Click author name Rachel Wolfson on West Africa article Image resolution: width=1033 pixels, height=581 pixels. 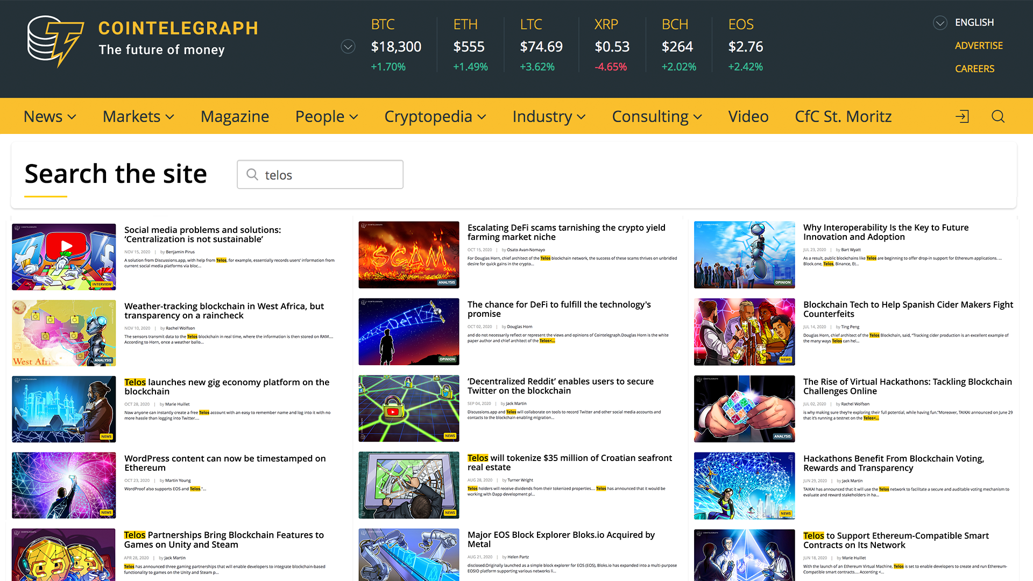point(180,328)
